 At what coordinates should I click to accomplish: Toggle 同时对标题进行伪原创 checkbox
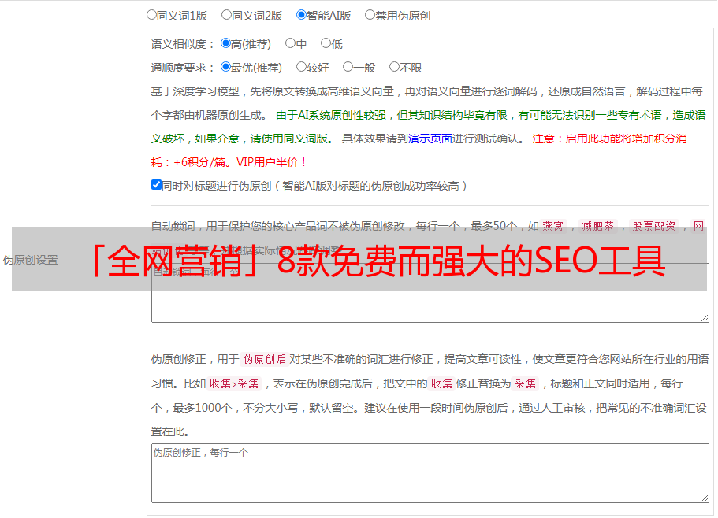click(x=156, y=185)
